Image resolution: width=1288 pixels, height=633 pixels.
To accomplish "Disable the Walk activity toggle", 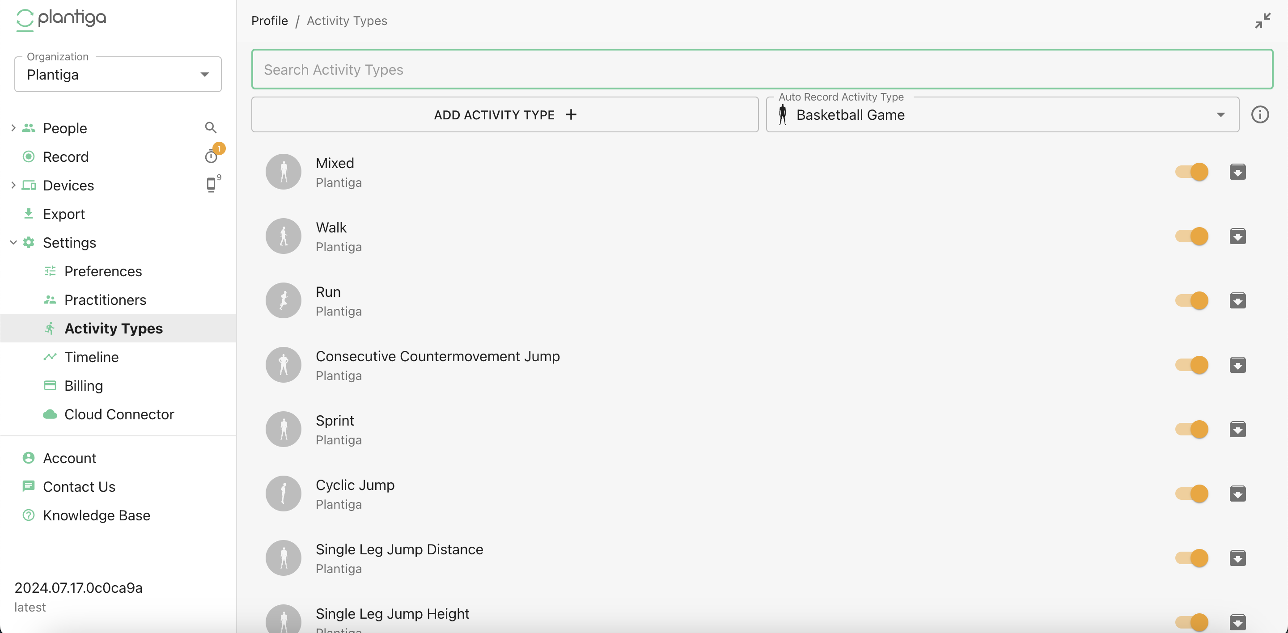I will (1192, 236).
